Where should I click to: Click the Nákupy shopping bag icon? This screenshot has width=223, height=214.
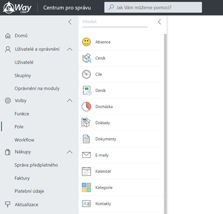point(8,152)
